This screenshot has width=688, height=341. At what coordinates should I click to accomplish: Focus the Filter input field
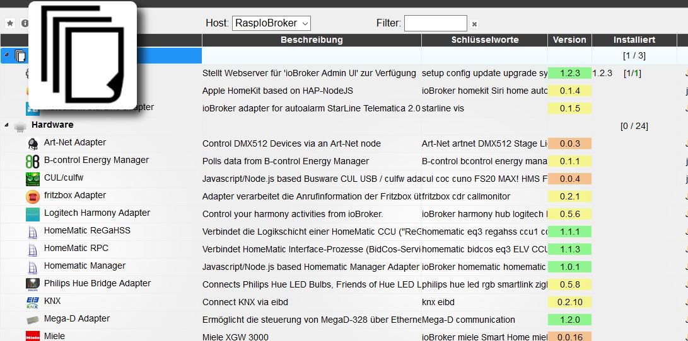click(x=435, y=23)
